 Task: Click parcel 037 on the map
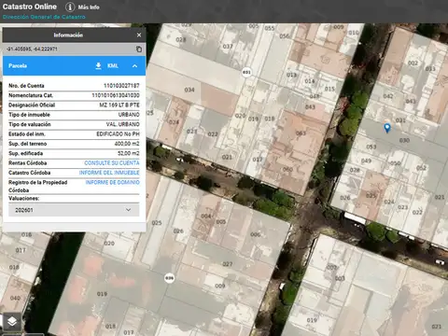[228, 47]
